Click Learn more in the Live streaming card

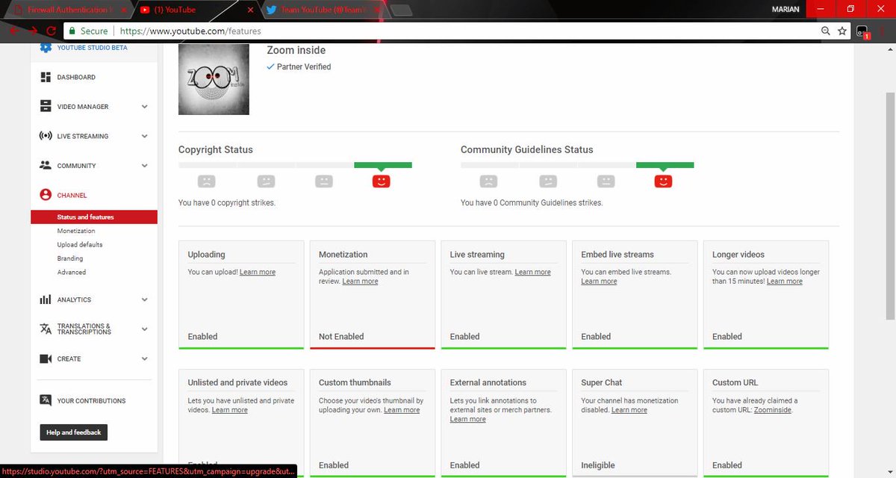tap(533, 273)
